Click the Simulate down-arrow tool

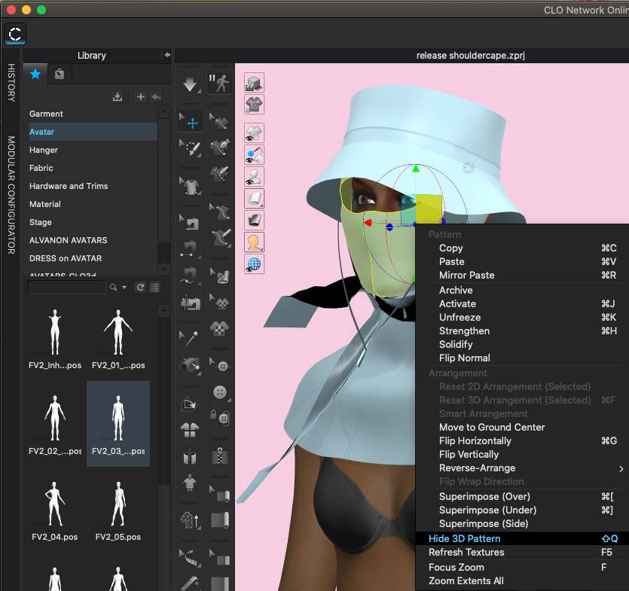pyautogui.click(x=190, y=84)
